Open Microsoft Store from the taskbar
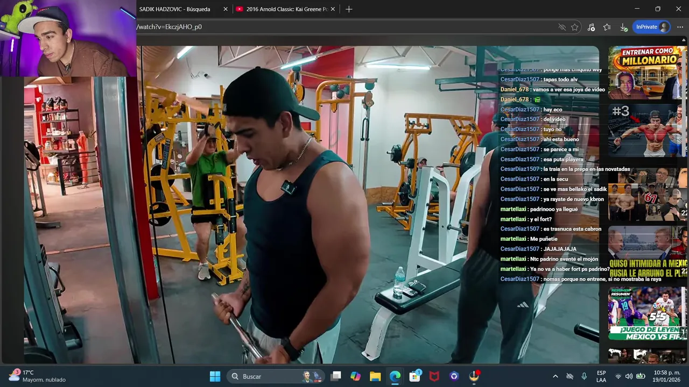This screenshot has height=387, width=689. pos(414,376)
